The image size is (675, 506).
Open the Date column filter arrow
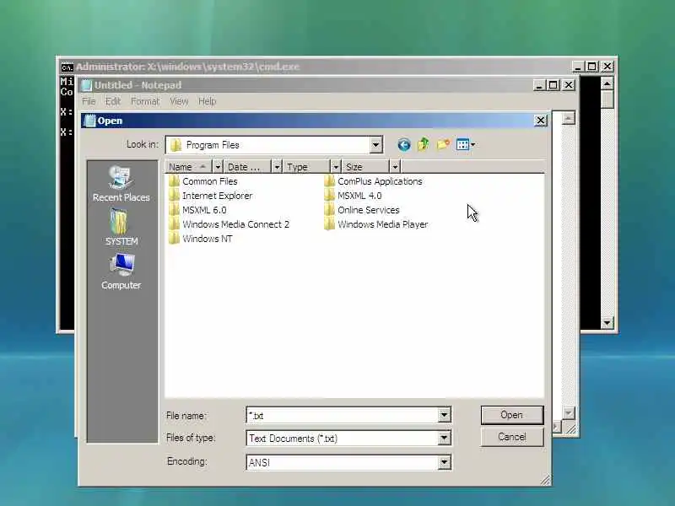(x=277, y=166)
